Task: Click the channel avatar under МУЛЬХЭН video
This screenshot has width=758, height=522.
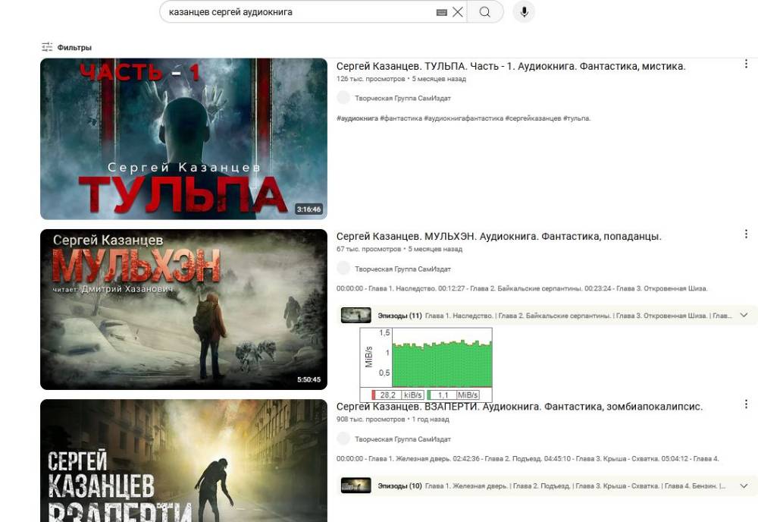Action: tap(343, 268)
